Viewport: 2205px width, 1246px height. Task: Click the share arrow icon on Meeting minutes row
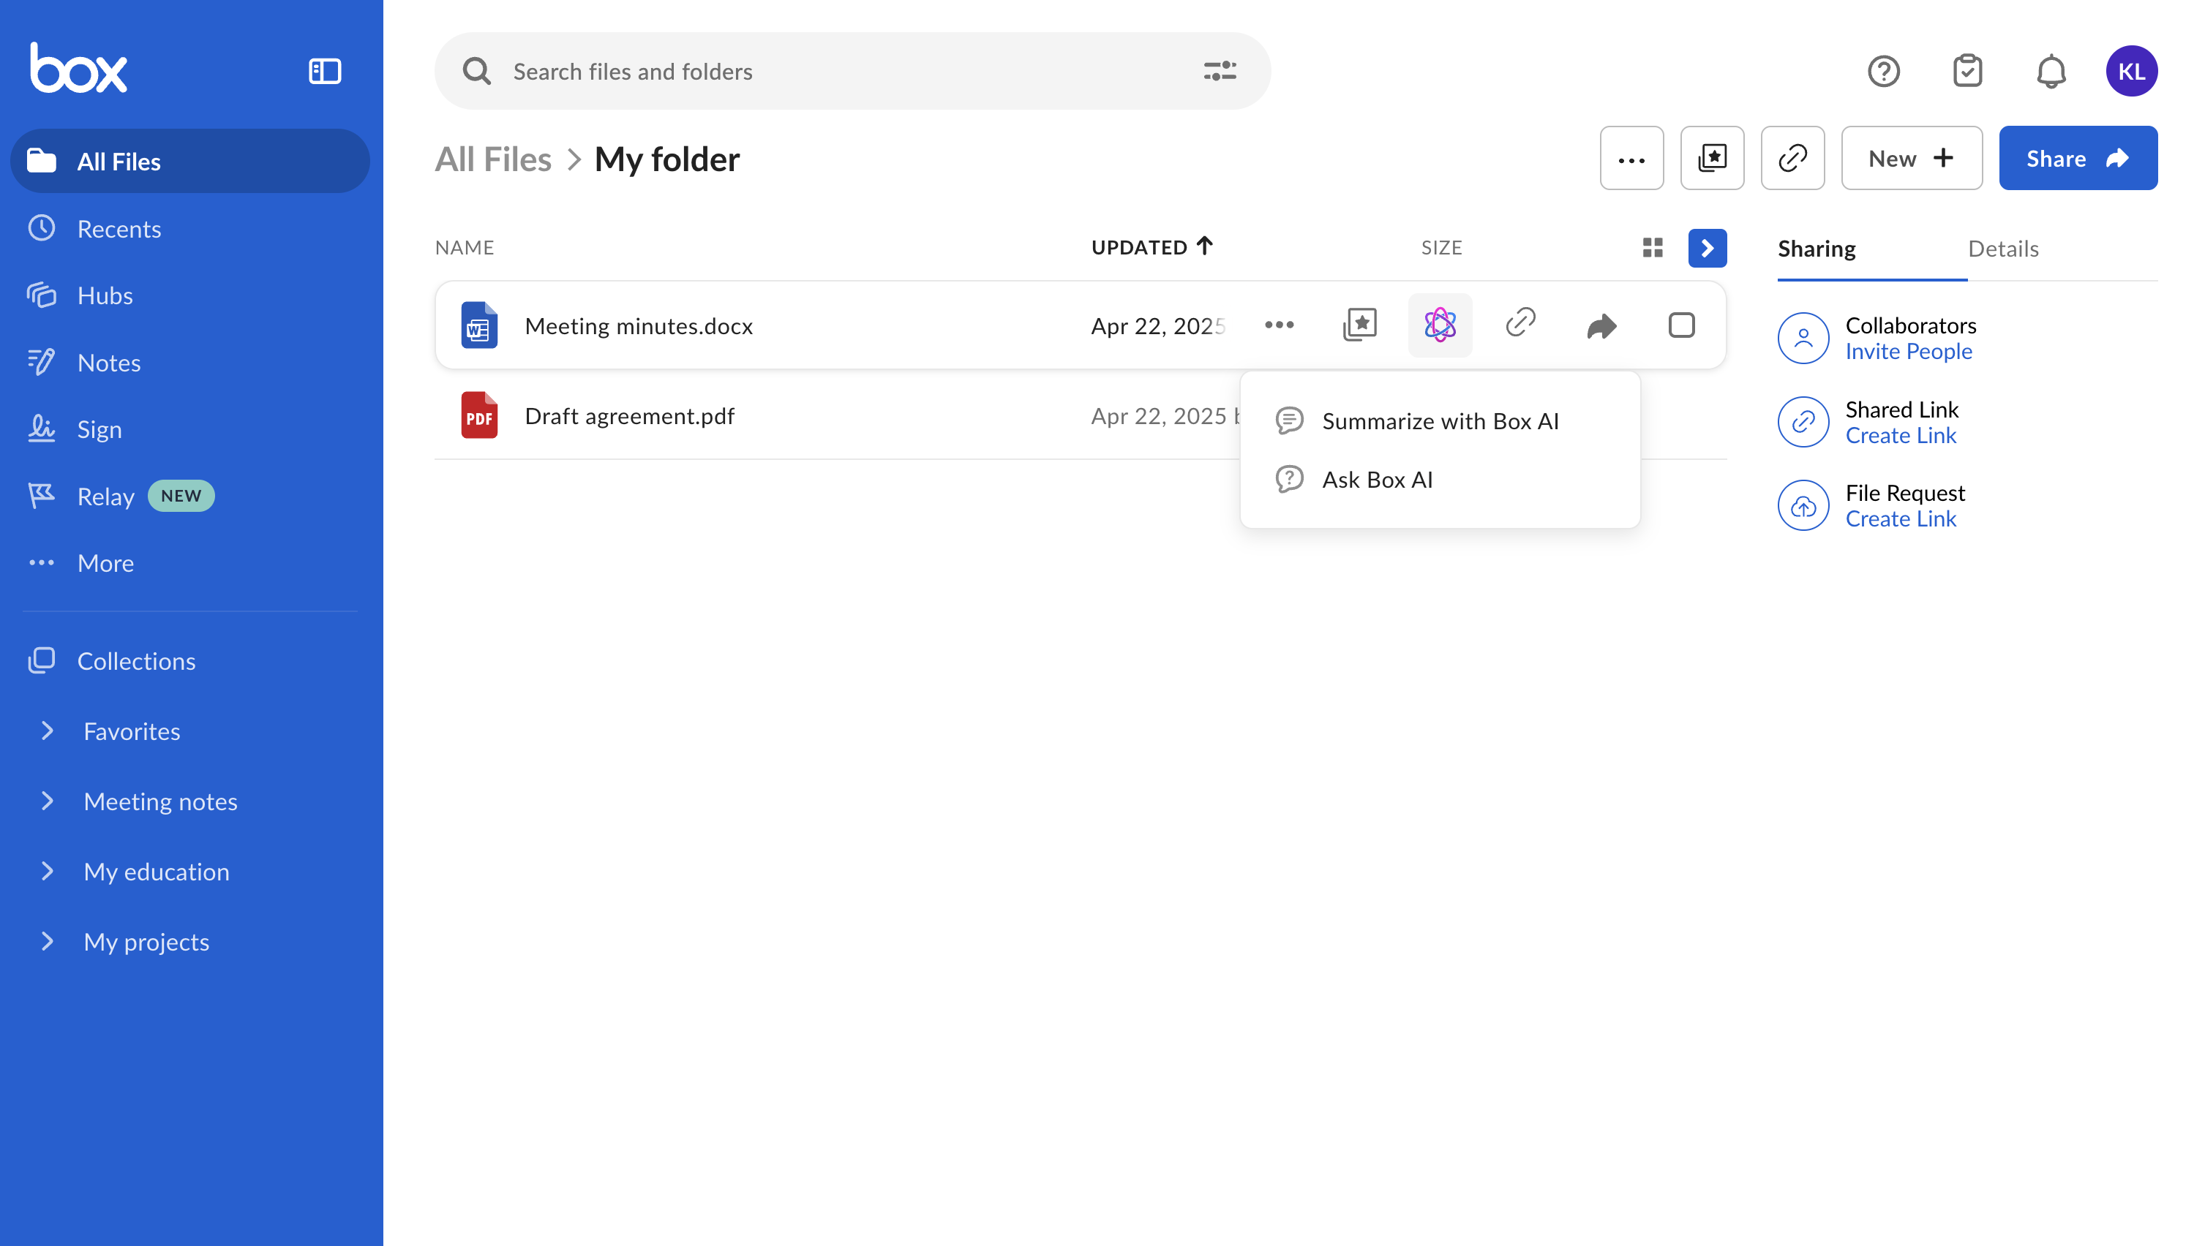[x=1601, y=325]
